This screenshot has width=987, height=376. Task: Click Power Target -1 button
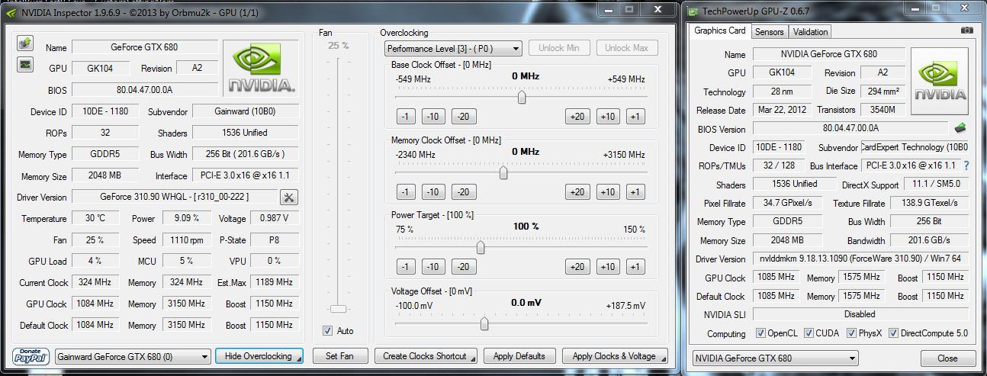point(406,267)
